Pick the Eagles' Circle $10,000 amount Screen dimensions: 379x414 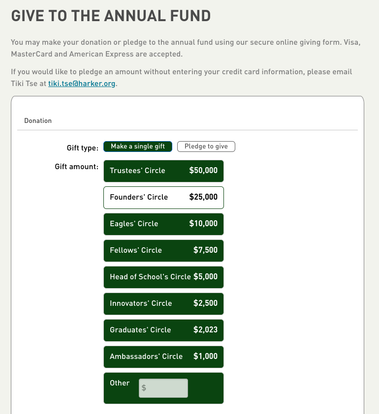click(x=163, y=224)
